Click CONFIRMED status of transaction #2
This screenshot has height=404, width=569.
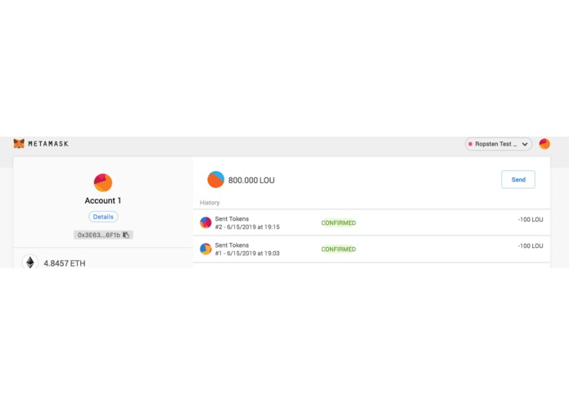[339, 222]
